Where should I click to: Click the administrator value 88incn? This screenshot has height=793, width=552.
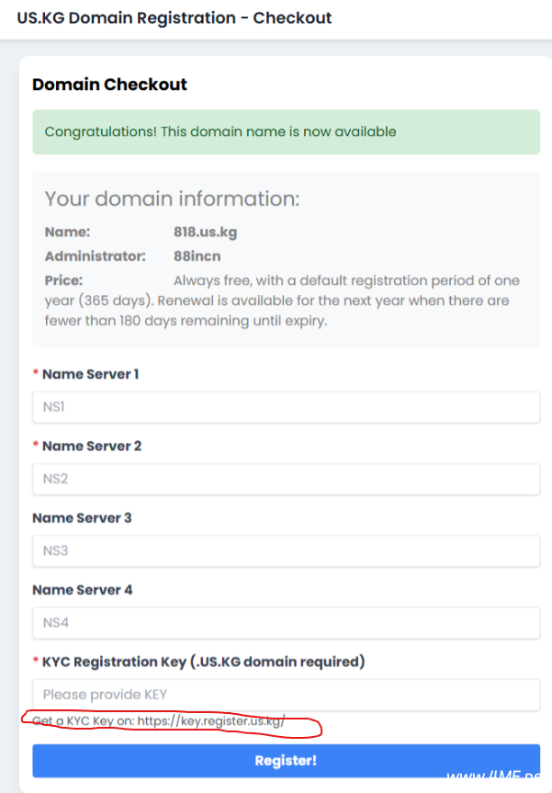tap(197, 256)
